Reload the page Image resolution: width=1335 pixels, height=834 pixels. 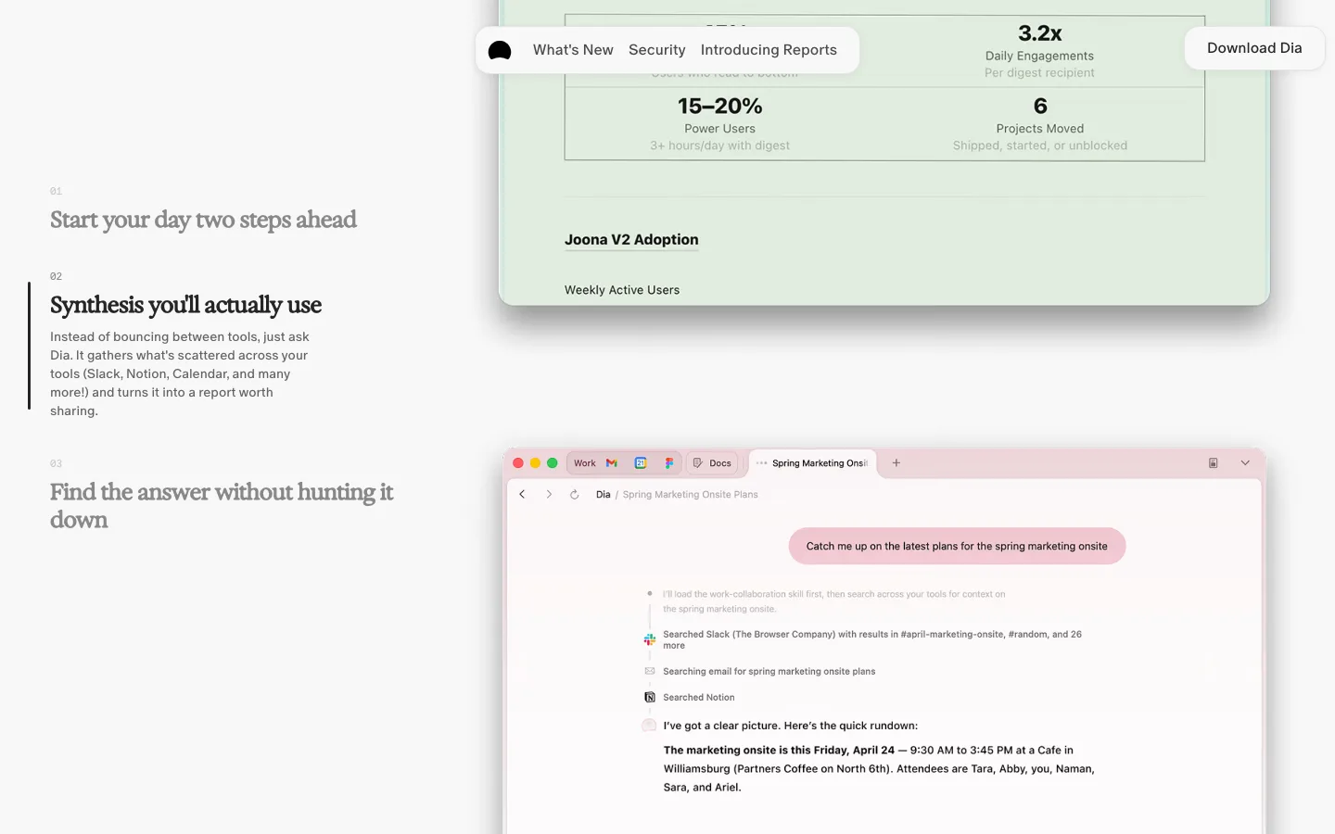(575, 495)
